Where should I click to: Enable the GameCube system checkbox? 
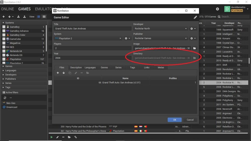[4, 39]
